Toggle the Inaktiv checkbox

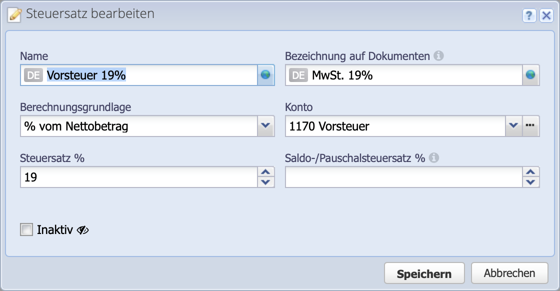pyautogui.click(x=26, y=229)
